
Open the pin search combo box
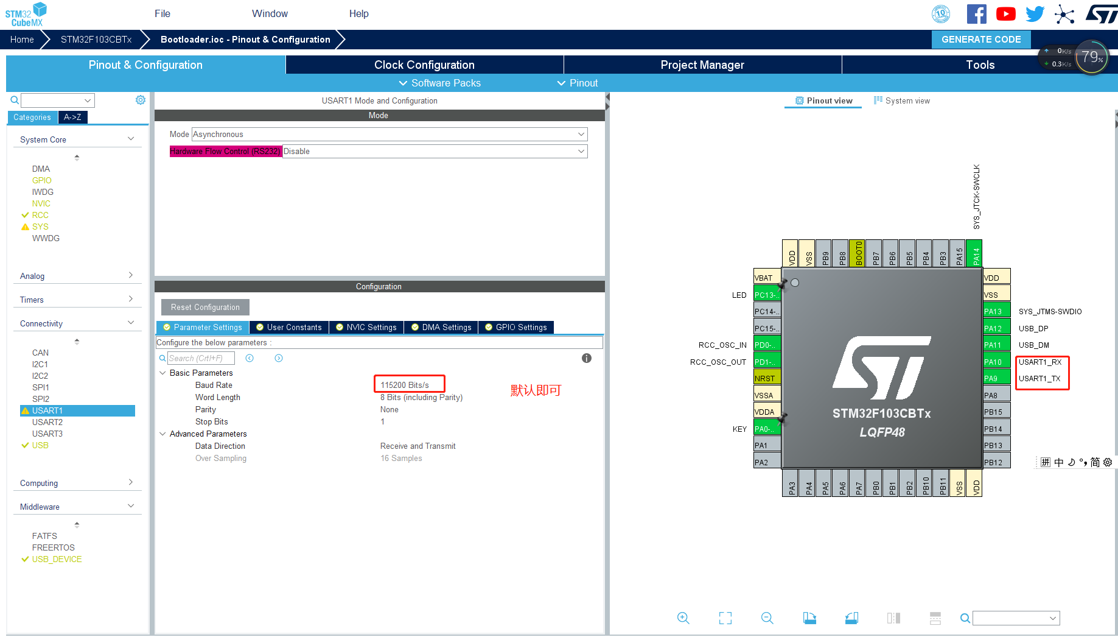[1016, 618]
